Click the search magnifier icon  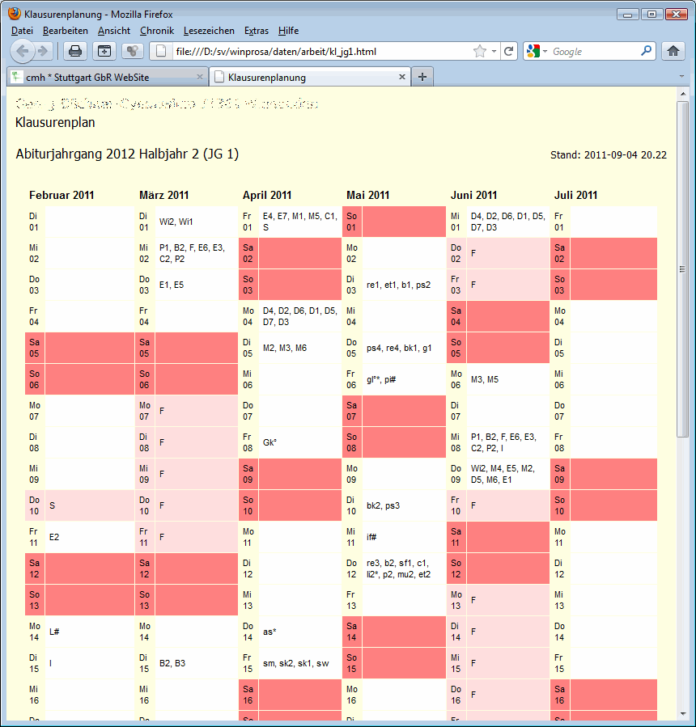pos(646,51)
